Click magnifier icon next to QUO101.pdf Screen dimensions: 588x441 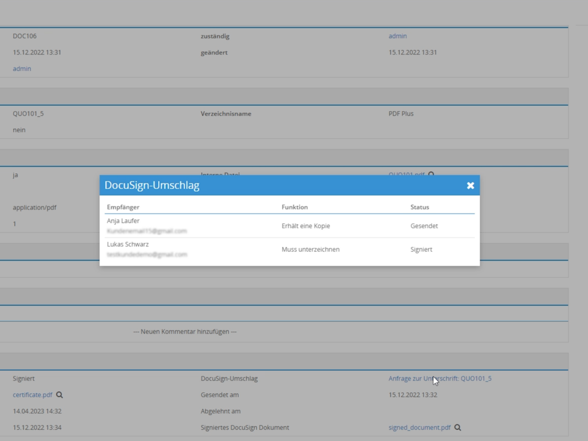431,174
